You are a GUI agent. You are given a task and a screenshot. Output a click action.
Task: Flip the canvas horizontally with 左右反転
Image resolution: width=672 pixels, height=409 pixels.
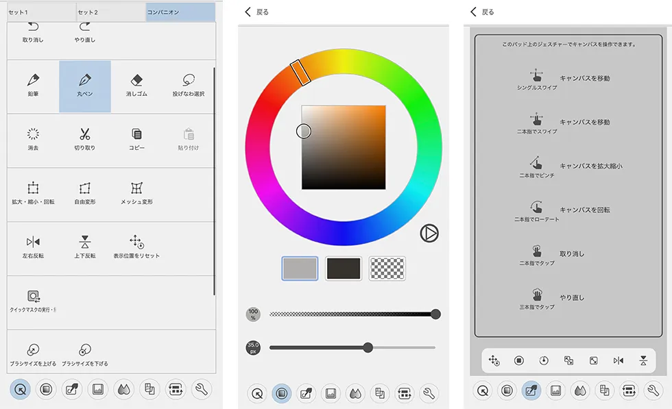coord(32,245)
